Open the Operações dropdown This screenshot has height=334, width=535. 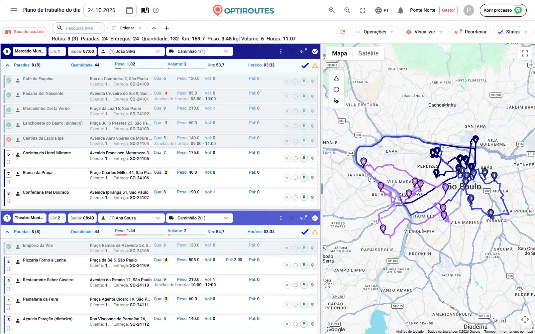375,32
